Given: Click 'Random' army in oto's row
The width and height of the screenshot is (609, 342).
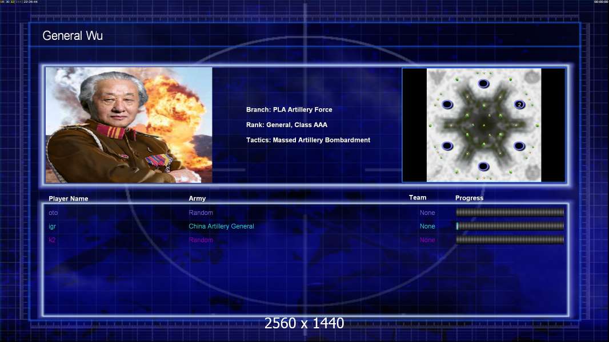Looking at the screenshot, I should pos(201,213).
